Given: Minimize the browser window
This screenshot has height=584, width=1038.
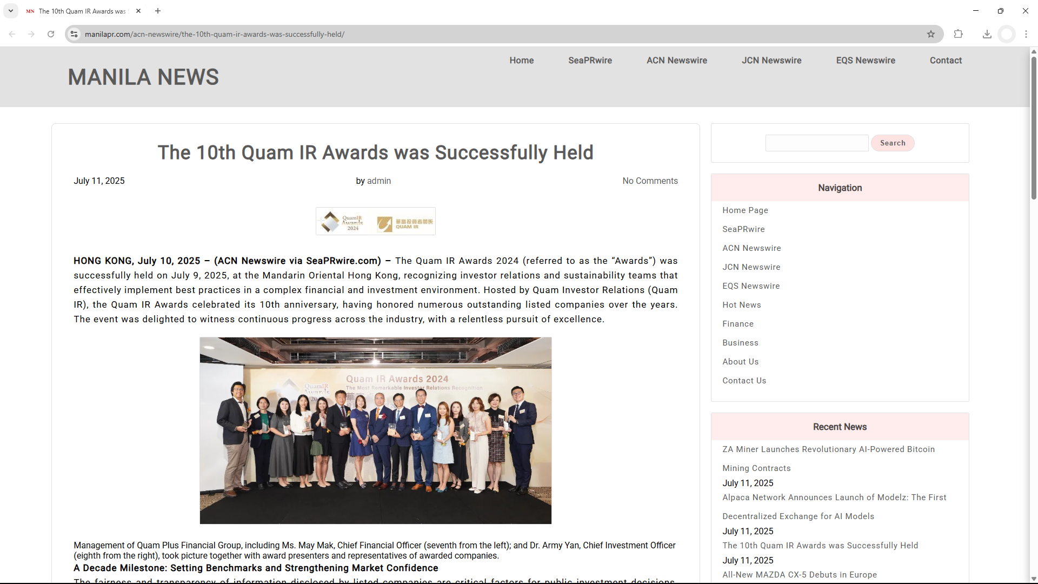Looking at the screenshot, I should click(x=976, y=11).
